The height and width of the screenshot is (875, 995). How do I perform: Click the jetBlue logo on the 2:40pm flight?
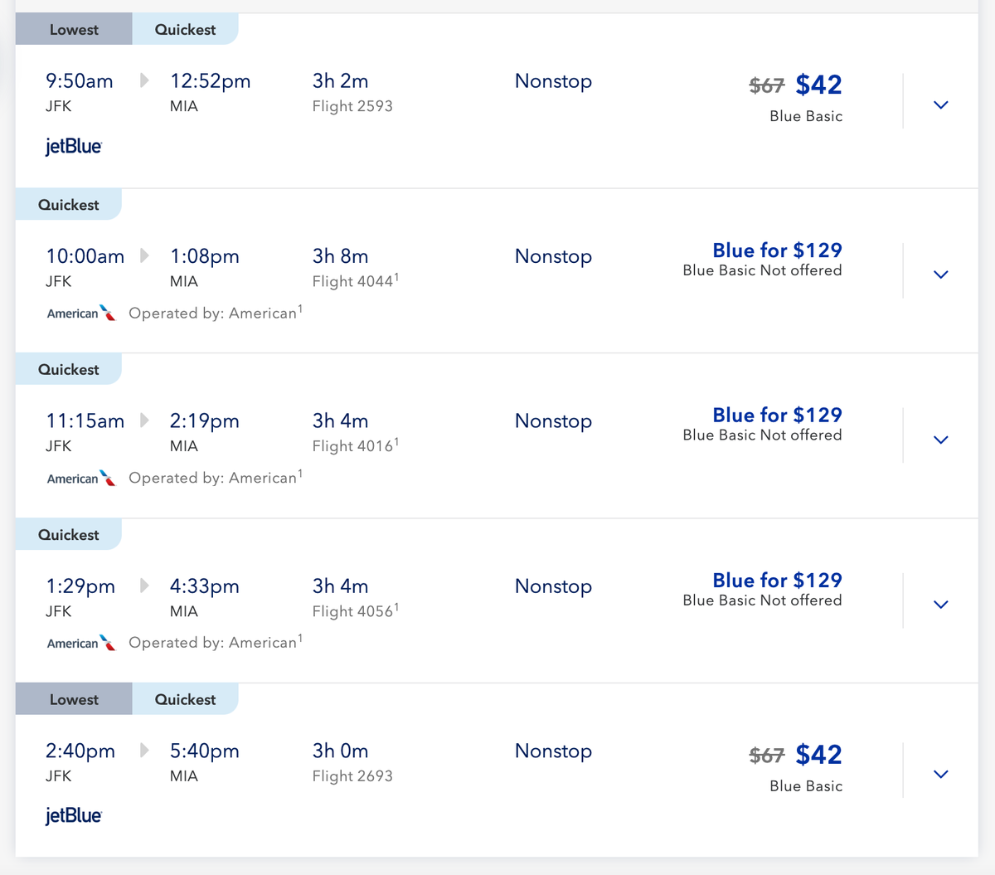74,815
